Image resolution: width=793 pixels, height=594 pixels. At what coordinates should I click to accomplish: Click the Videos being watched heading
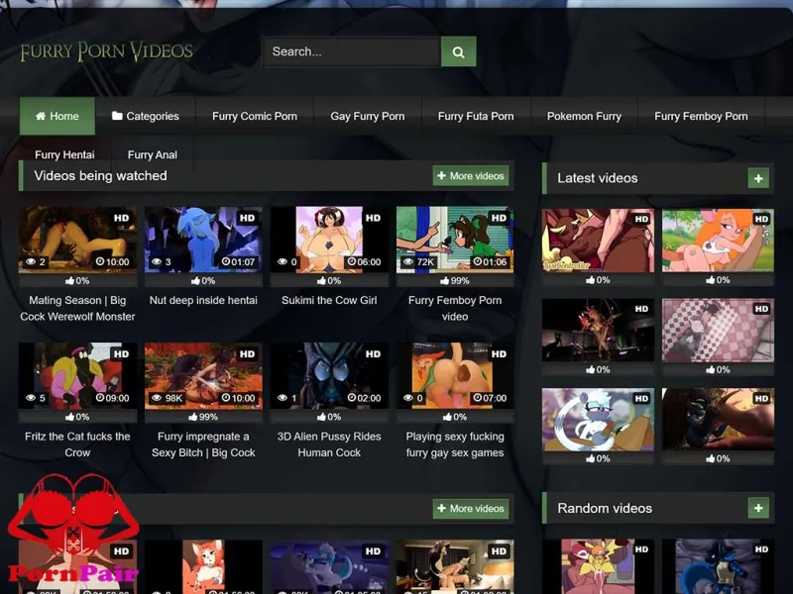pos(100,176)
